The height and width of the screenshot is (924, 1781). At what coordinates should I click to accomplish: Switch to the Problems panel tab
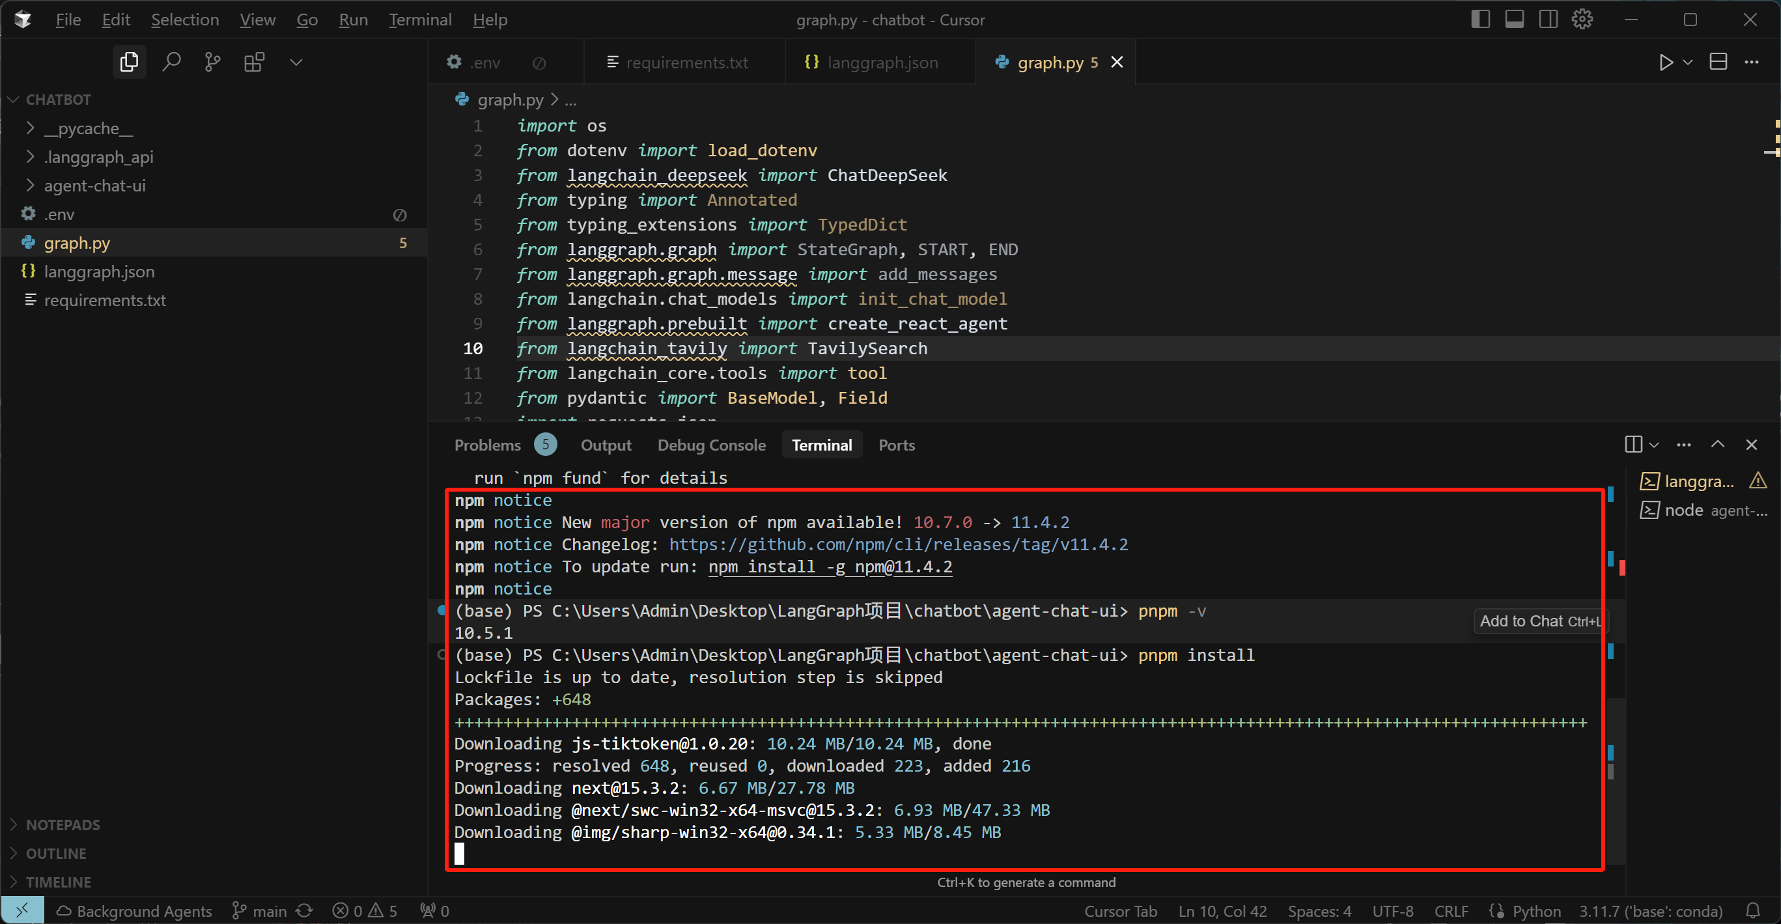[x=505, y=445]
